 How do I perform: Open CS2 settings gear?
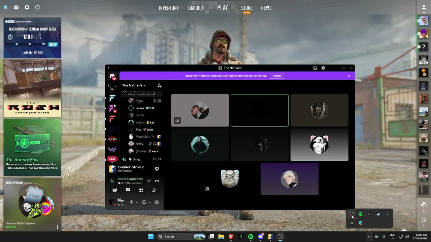point(27,7)
